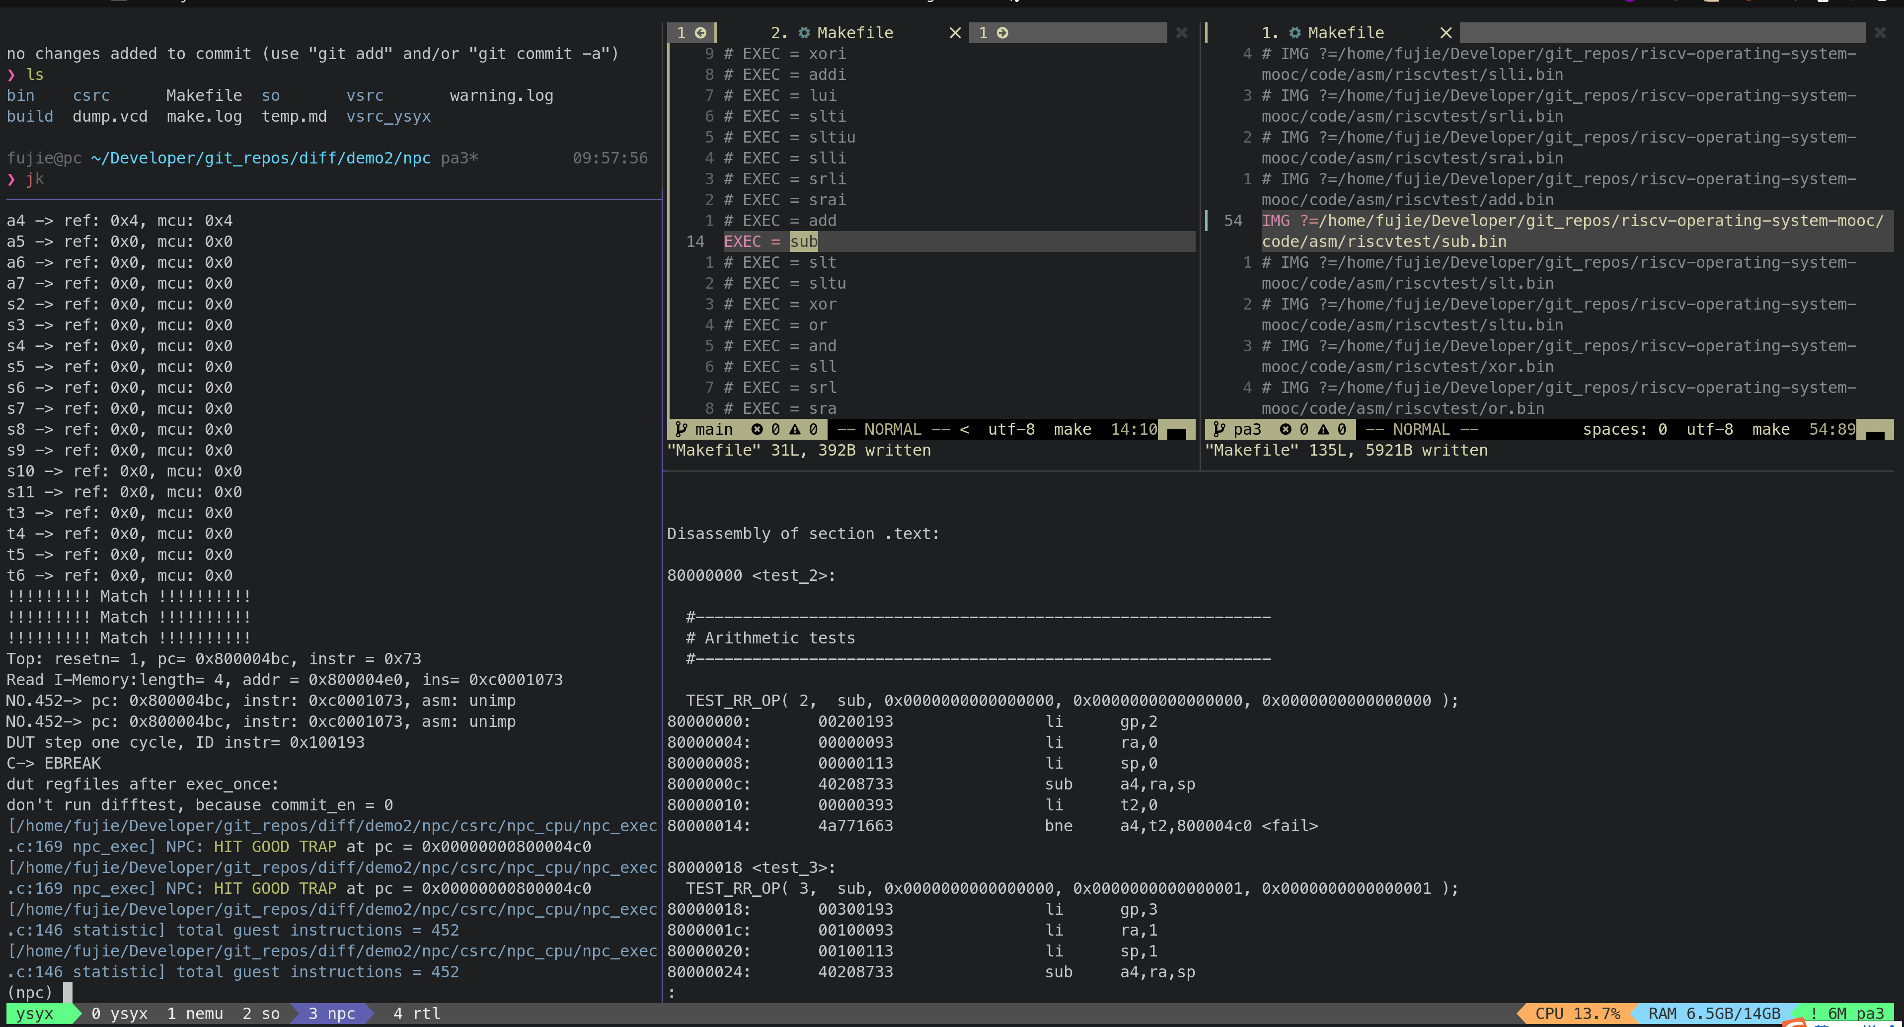Click the error count icon in the right pane's statusline
The height and width of the screenshot is (1027, 1904).
click(x=1286, y=429)
